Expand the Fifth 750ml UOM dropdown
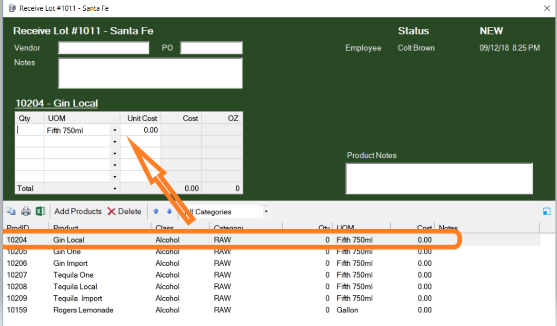This screenshot has height=326, width=557. pos(115,130)
